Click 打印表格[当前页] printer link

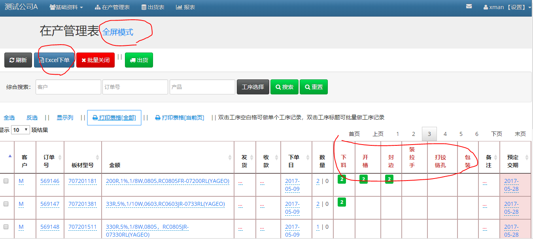pos(180,118)
